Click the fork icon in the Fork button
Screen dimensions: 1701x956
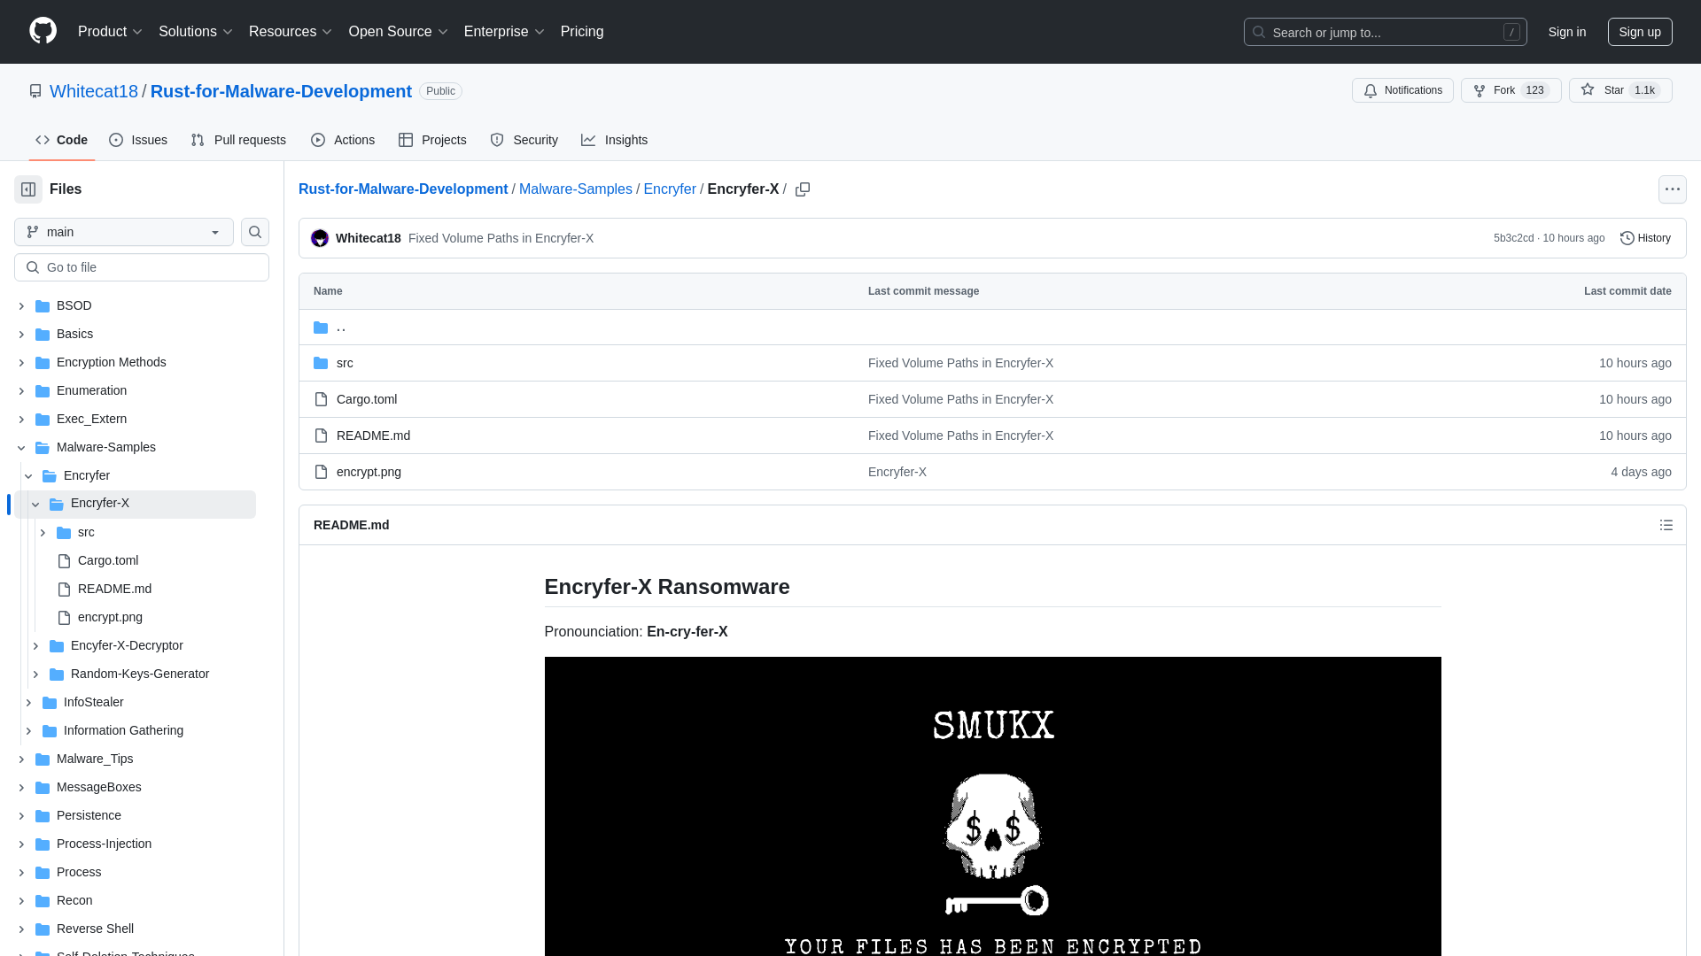pyautogui.click(x=1479, y=90)
